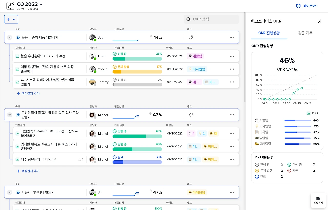Open the 화상회의 video call button

318,200
